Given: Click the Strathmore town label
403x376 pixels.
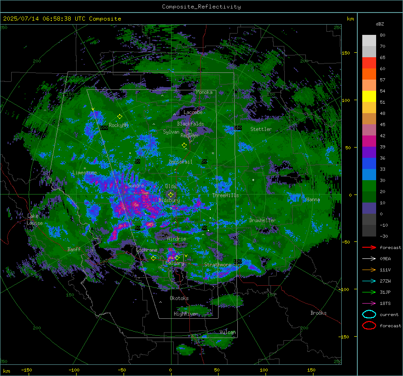Looking at the screenshot, I should pyautogui.click(x=218, y=265).
